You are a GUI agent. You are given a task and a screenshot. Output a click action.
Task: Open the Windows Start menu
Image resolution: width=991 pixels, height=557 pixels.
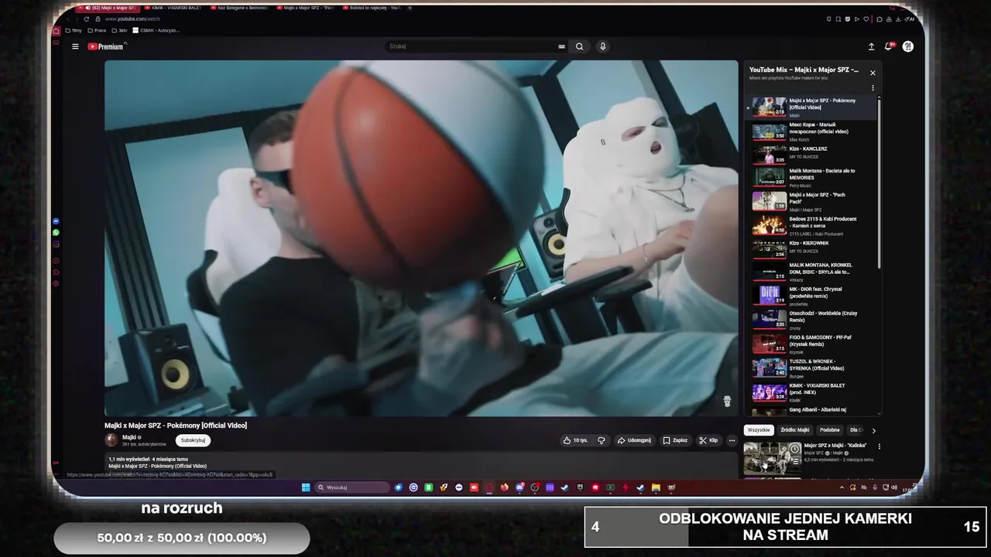pyautogui.click(x=305, y=487)
